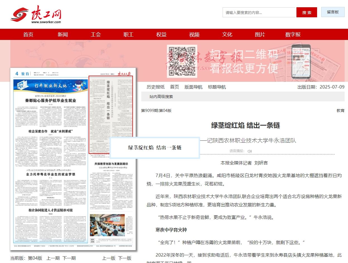Go to 首页 in red navigation bar

tap(28, 34)
